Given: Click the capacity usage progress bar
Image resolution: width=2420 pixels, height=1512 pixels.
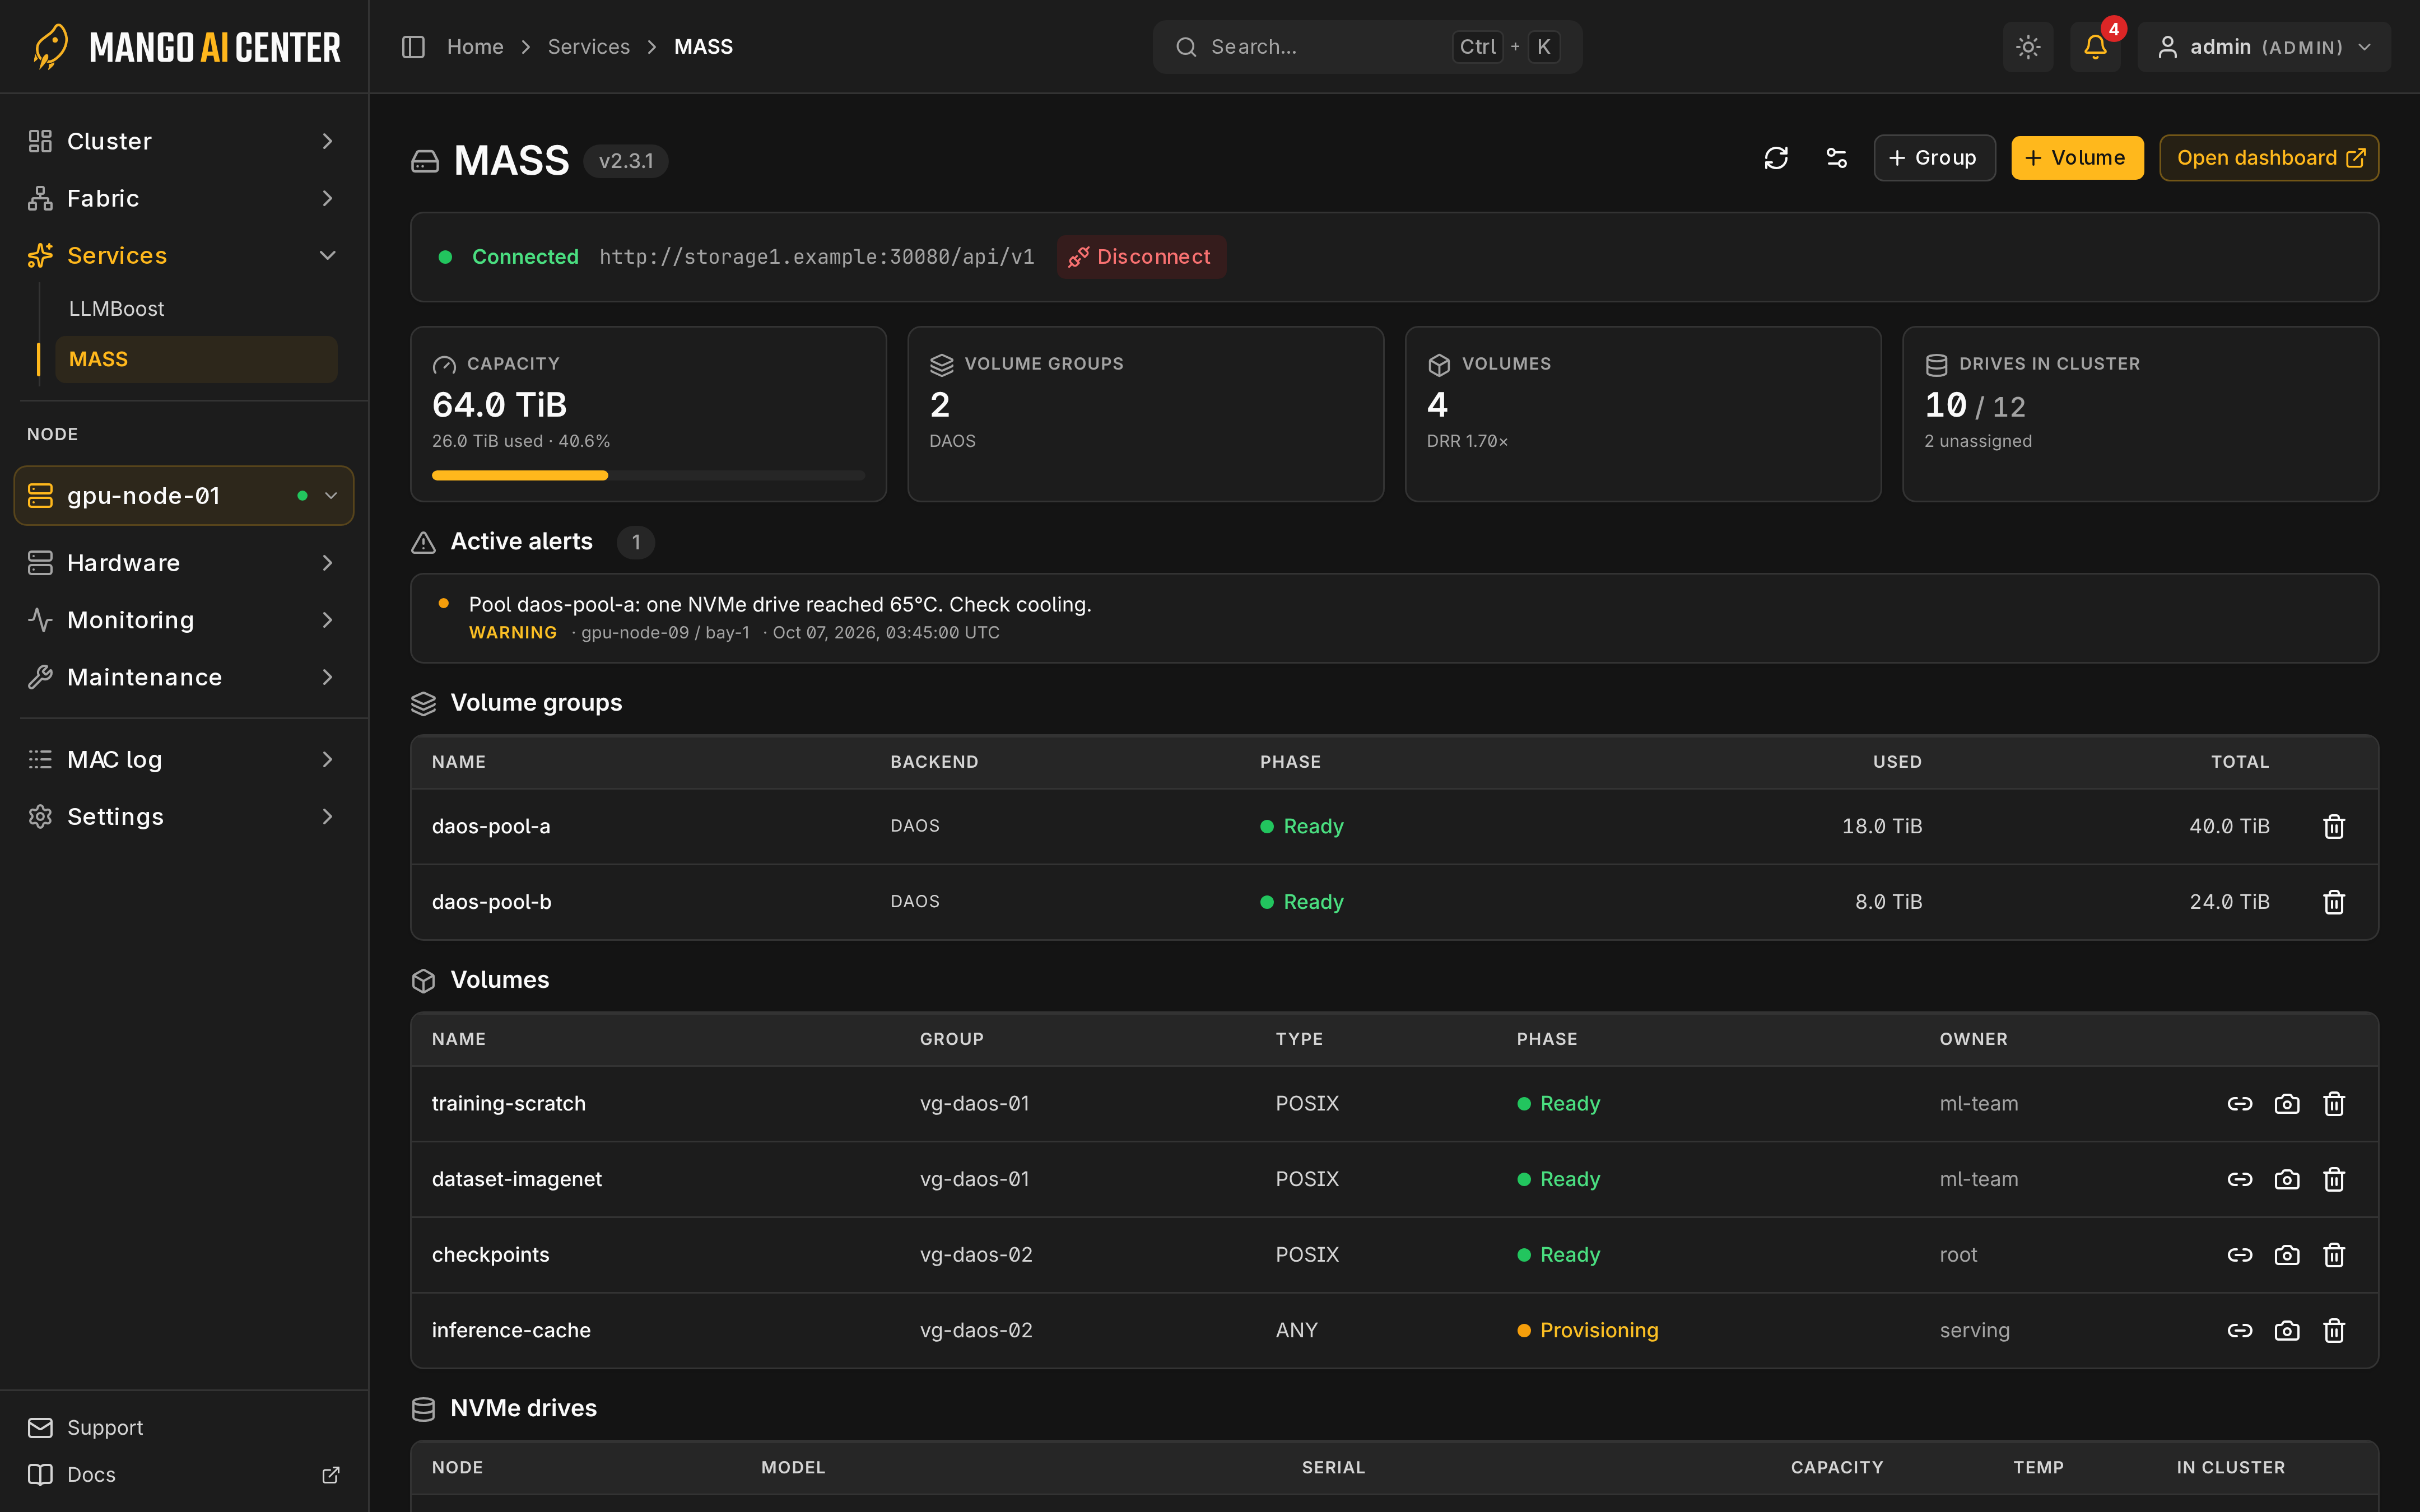Looking at the screenshot, I should [648, 475].
